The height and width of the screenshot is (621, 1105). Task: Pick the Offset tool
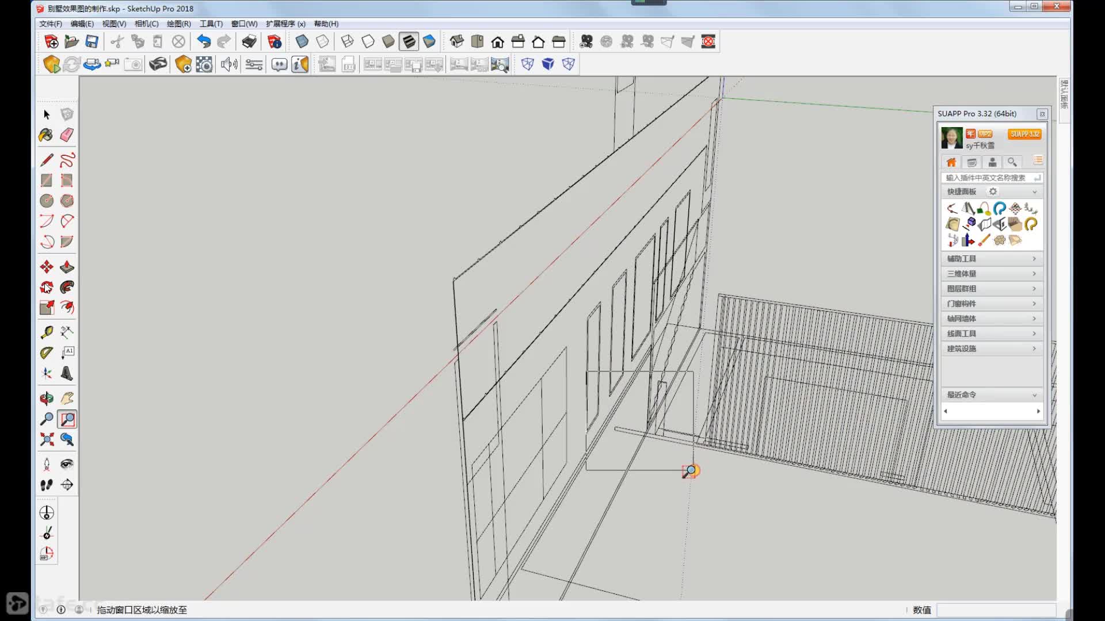click(x=67, y=308)
